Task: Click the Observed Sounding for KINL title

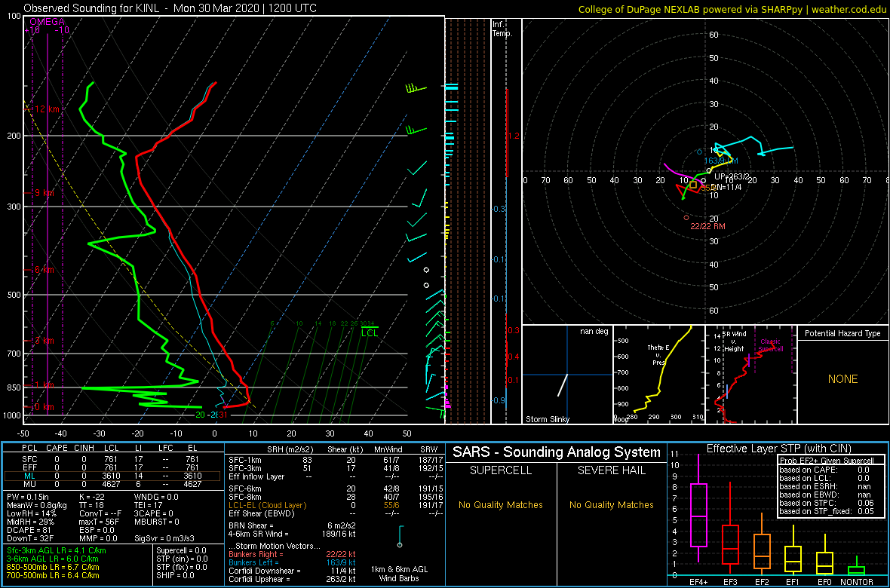Action: [170, 8]
